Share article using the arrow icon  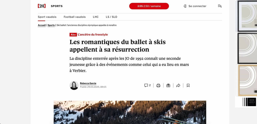pyautogui.click(x=178, y=85)
